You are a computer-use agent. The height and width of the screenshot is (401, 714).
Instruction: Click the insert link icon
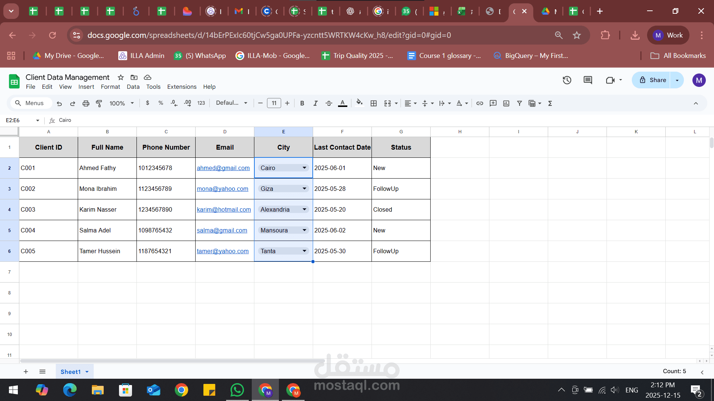(480, 103)
